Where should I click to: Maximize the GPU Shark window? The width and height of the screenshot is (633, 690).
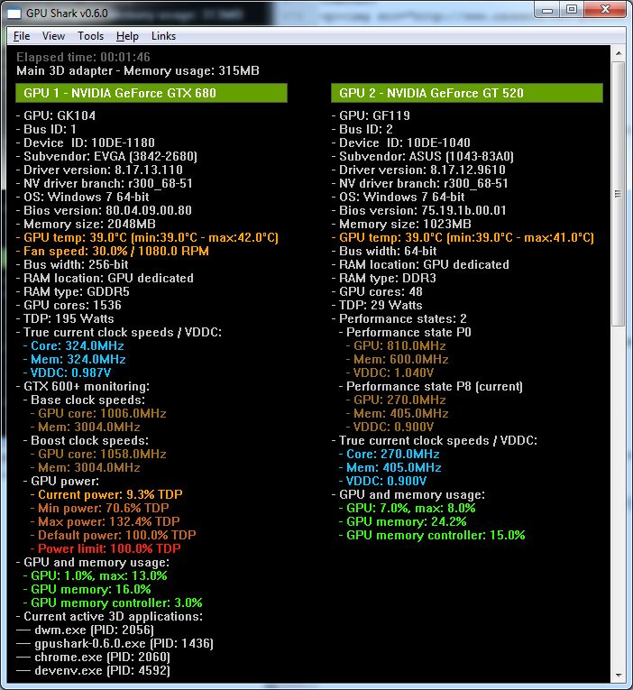click(571, 10)
